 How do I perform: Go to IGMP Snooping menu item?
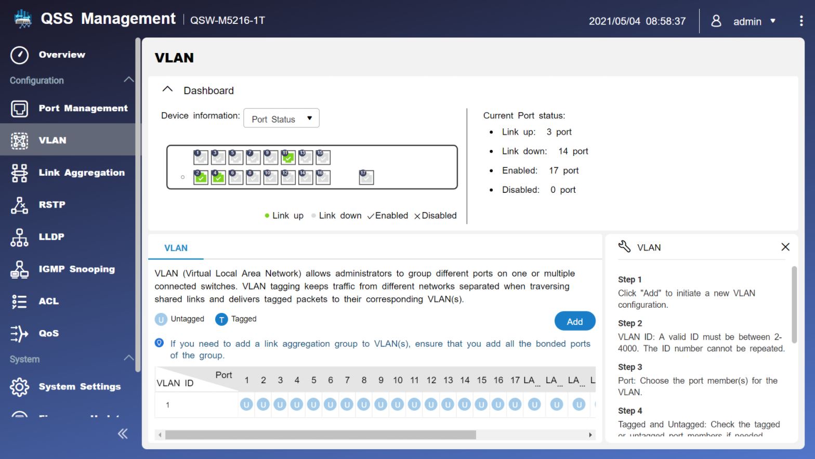click(77, 269)
